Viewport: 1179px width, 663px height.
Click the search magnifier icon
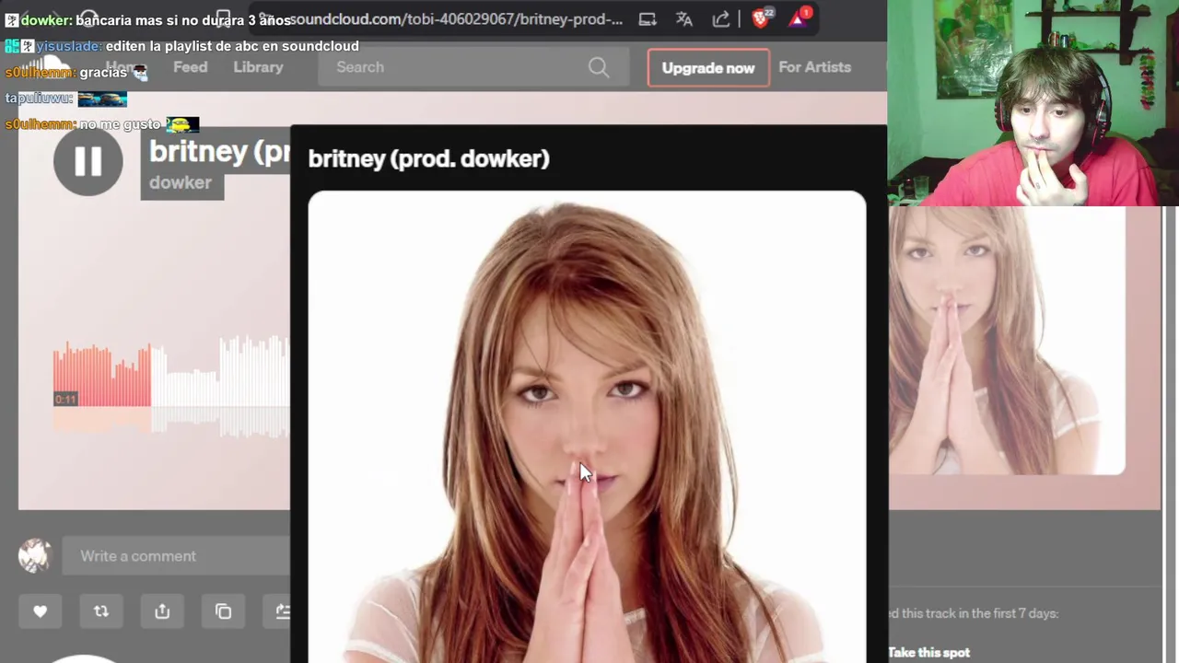[x=599, y=67]
